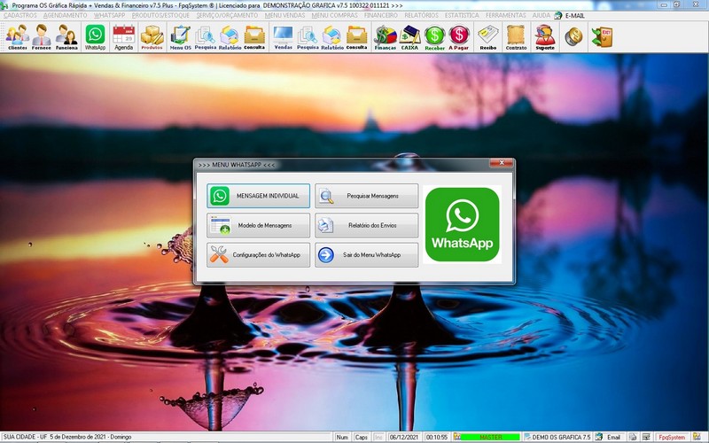Open the Contrato parchment icon
The image size is (709, 443).
point(517,37)
